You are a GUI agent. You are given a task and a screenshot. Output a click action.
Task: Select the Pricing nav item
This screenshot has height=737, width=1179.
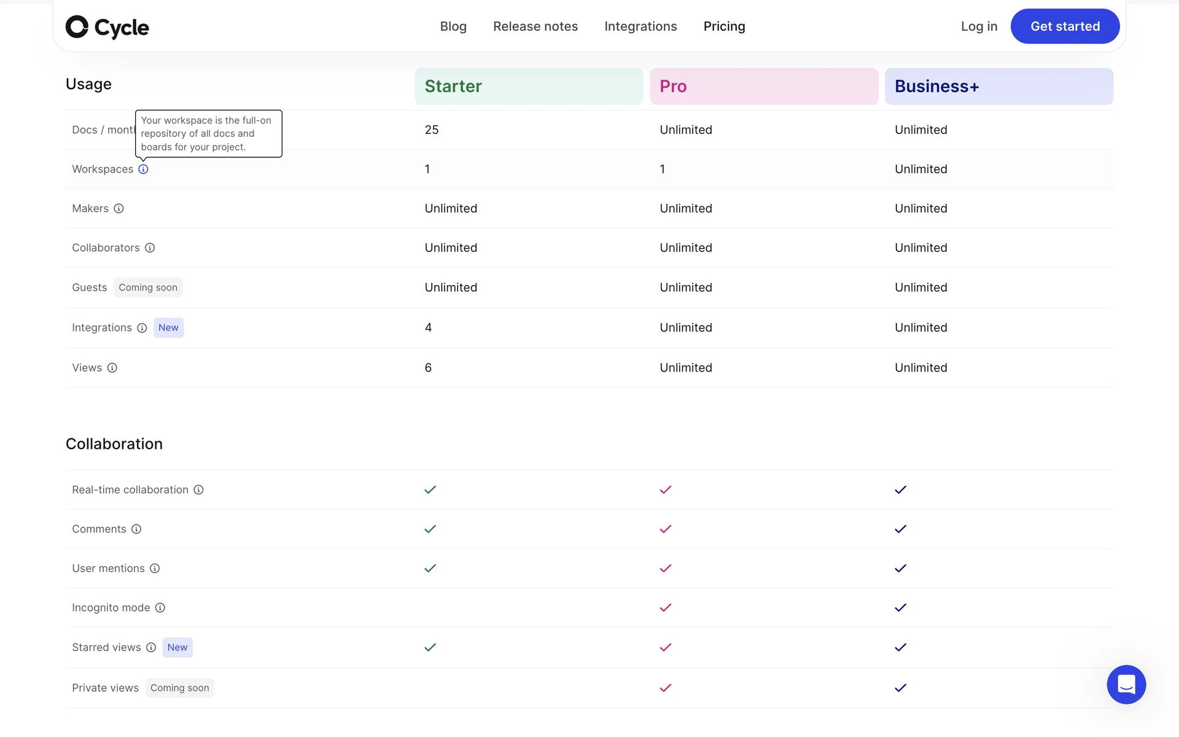(724, 26)
